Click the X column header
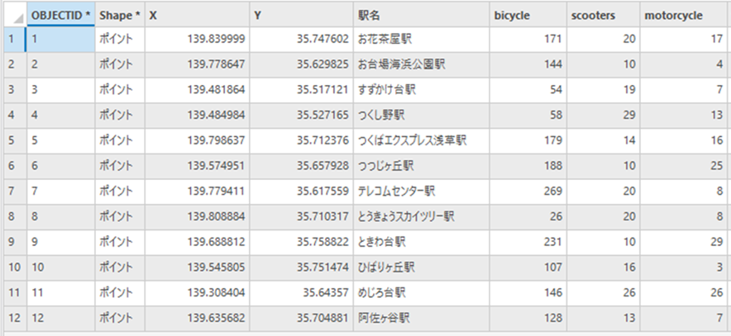This screenshot has width=731, height=336. [x=197, y=15]
